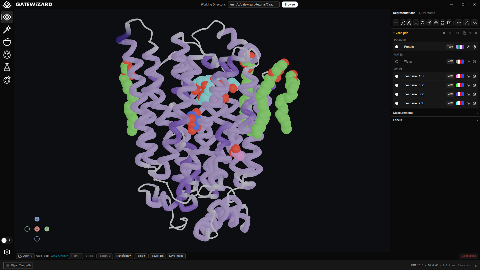Click Clear scene button
Viewport: 480px width, 270px height.
pos(469,256)
